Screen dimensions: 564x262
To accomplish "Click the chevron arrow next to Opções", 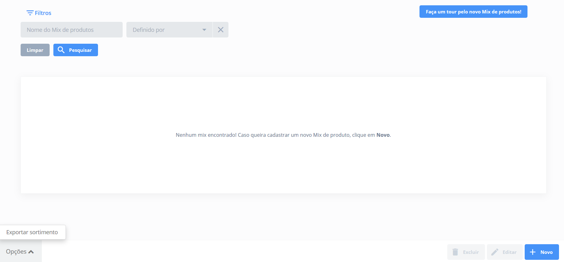I will pos(31,252).
